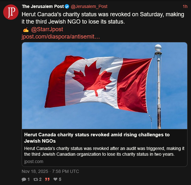Screen dimensions: 191x185
Task: Open the Nov 18, 2025 post date
Action: click(x=50, y=171)
